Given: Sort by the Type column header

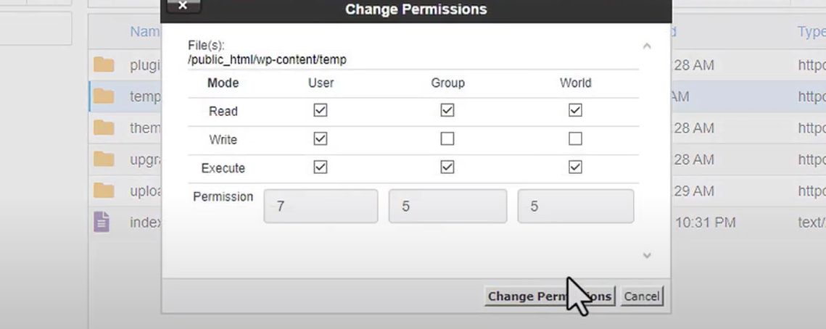Looking at the screenshot, I should click(x=811, y=32).
